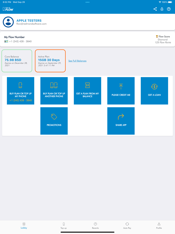Open notifications bell icon

[162, 9]
